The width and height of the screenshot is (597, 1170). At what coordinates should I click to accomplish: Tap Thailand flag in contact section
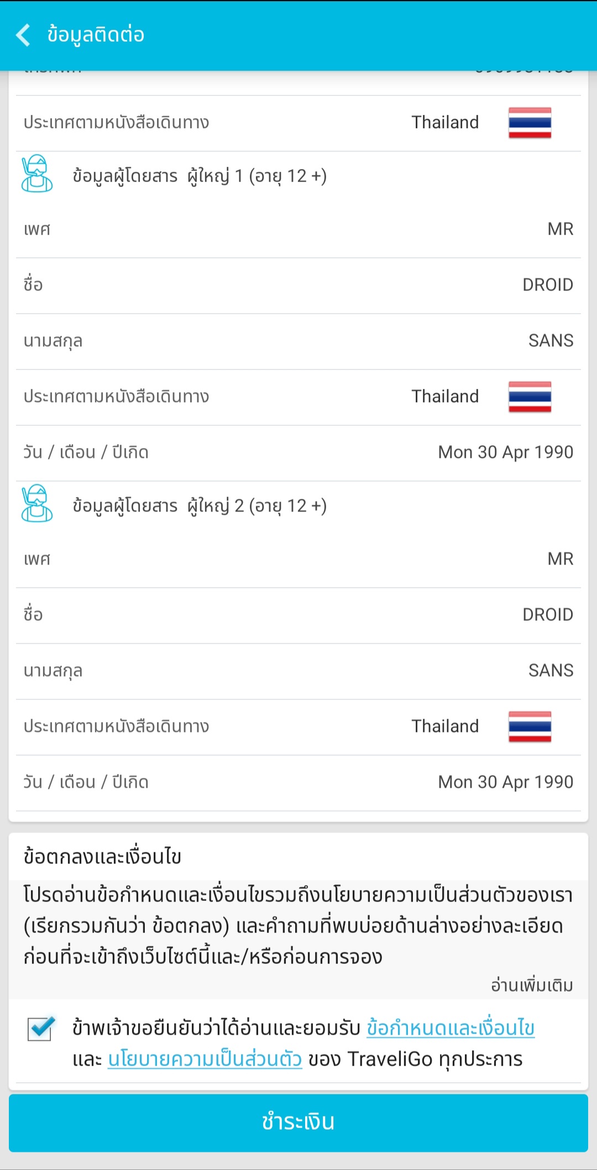point(530,123)
